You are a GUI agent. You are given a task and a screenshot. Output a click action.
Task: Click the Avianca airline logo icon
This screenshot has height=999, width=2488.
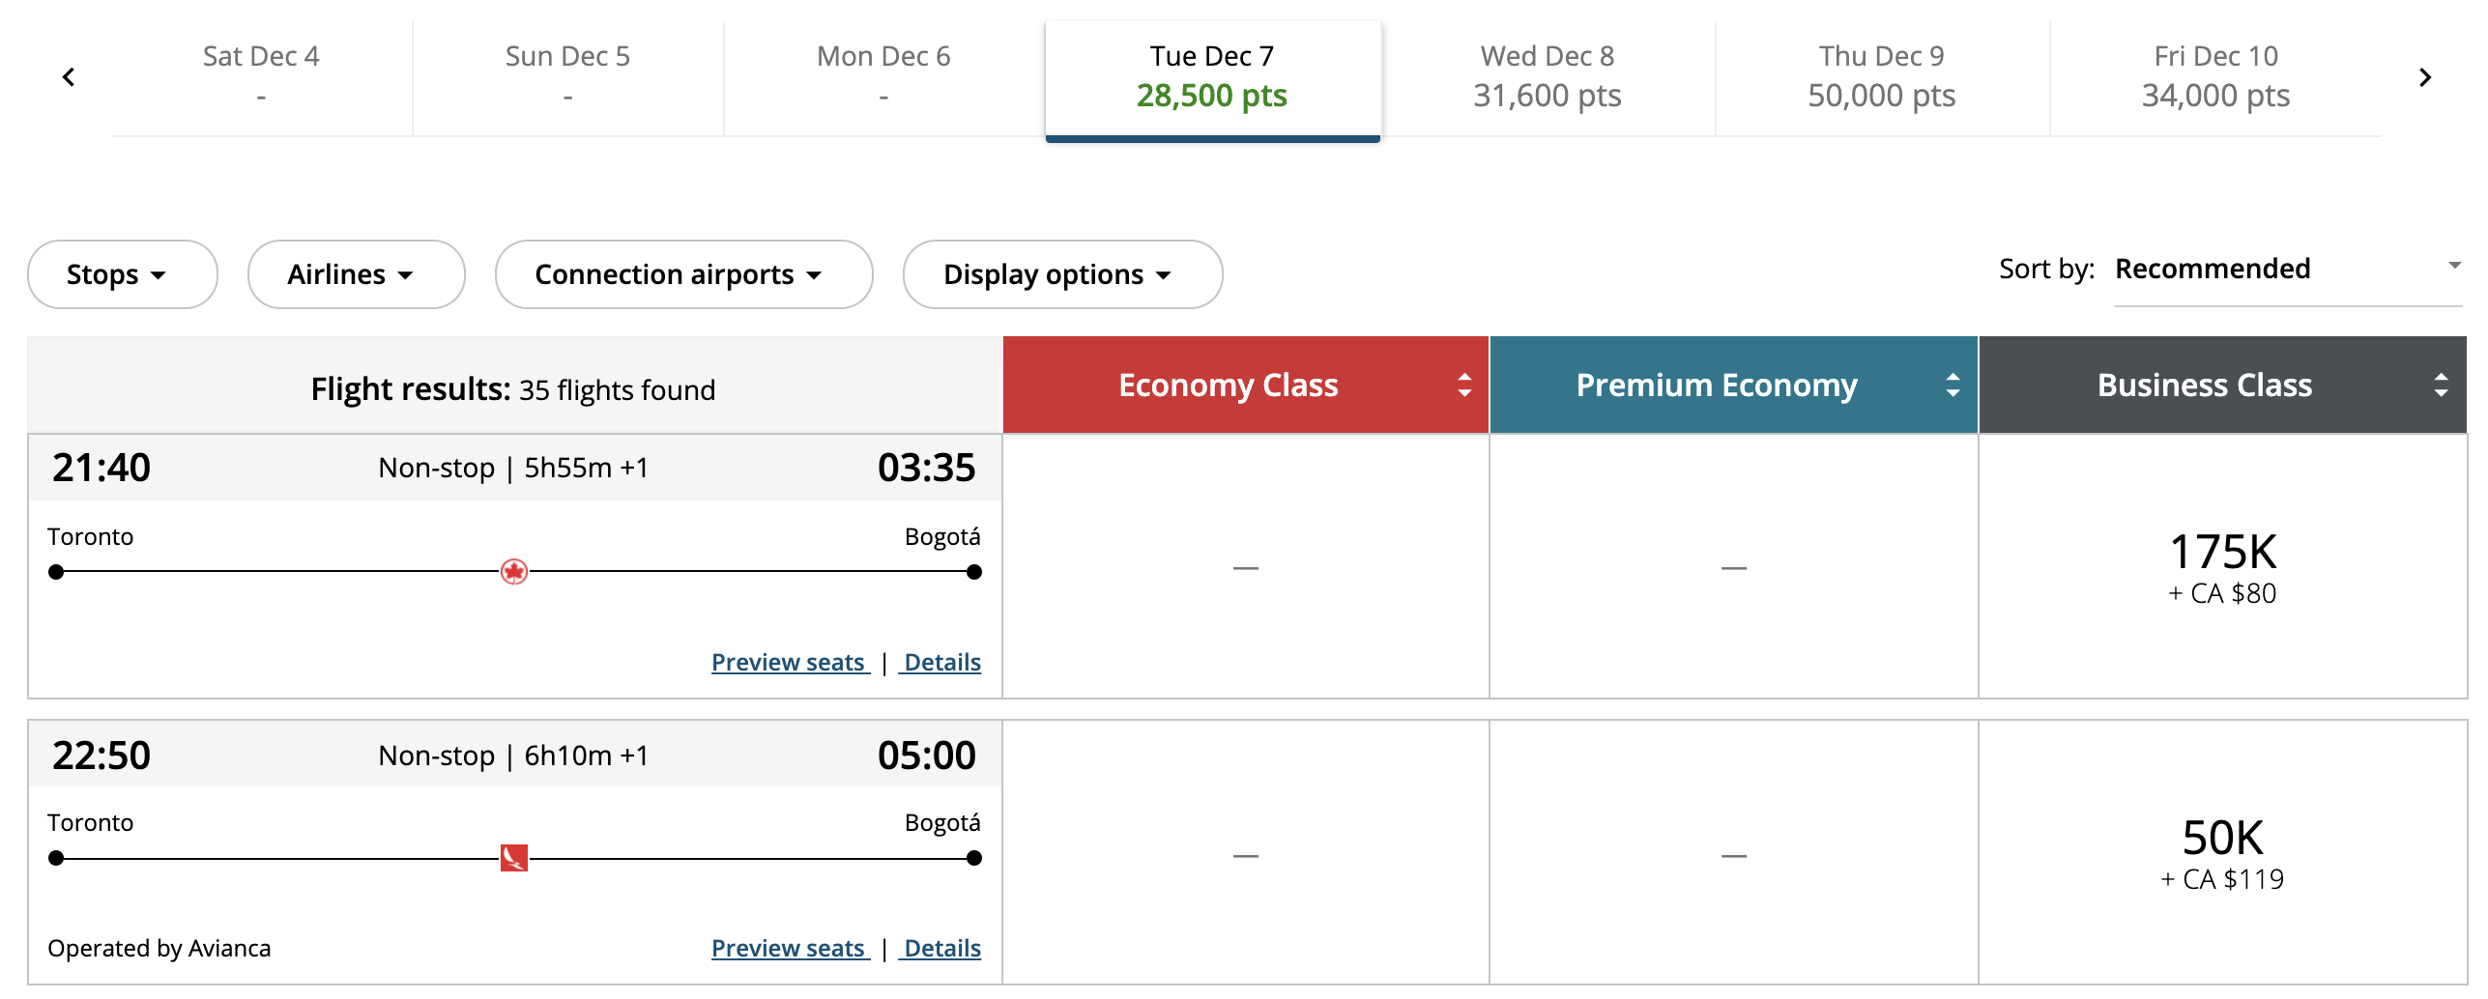(513, 858)
